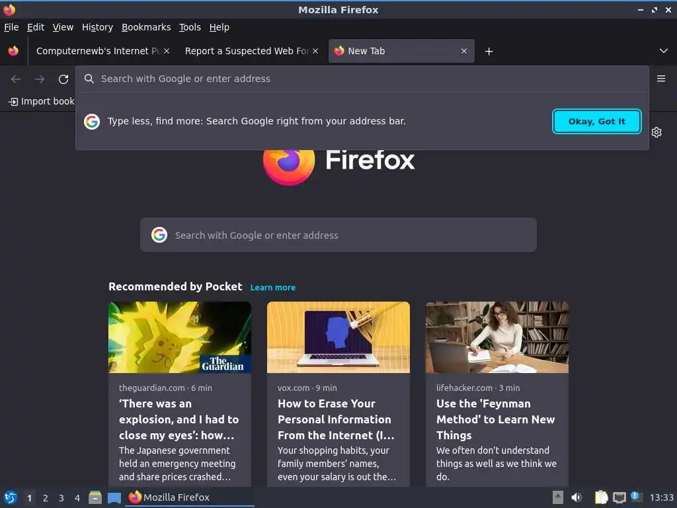This screenshot has height=508, width=677.
Task: Click the 13:33 taskbar clock
Action: point(661,497)
